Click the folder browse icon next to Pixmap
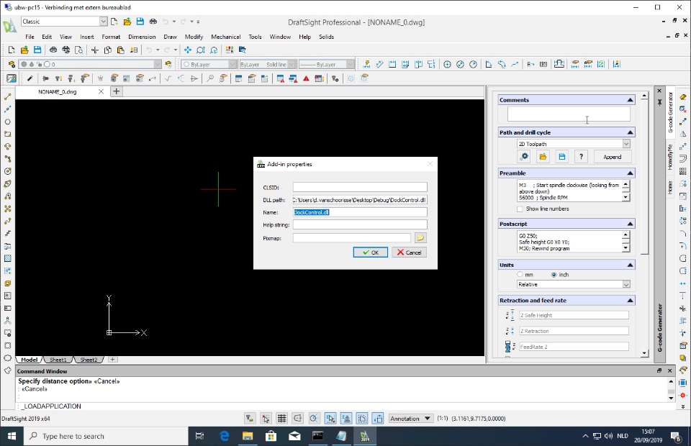The height and width of the screenshot is (446, 691). [x=420, y=238]
